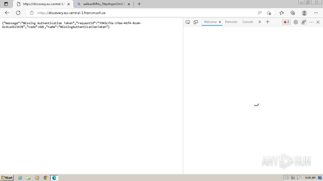Add this page to favorites star icon

269,13
